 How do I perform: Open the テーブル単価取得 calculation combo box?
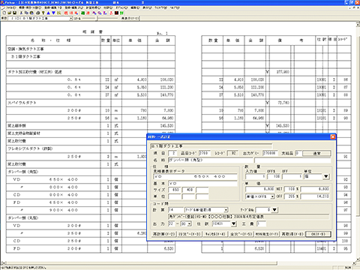click(x=206, y=210)
